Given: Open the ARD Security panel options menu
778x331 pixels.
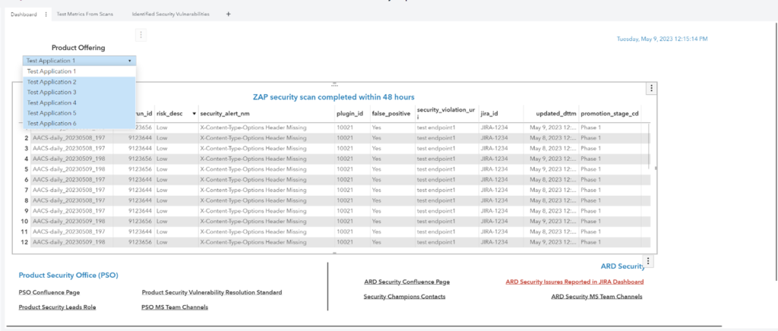Looking at the screenshot, I should click(647, 261).
